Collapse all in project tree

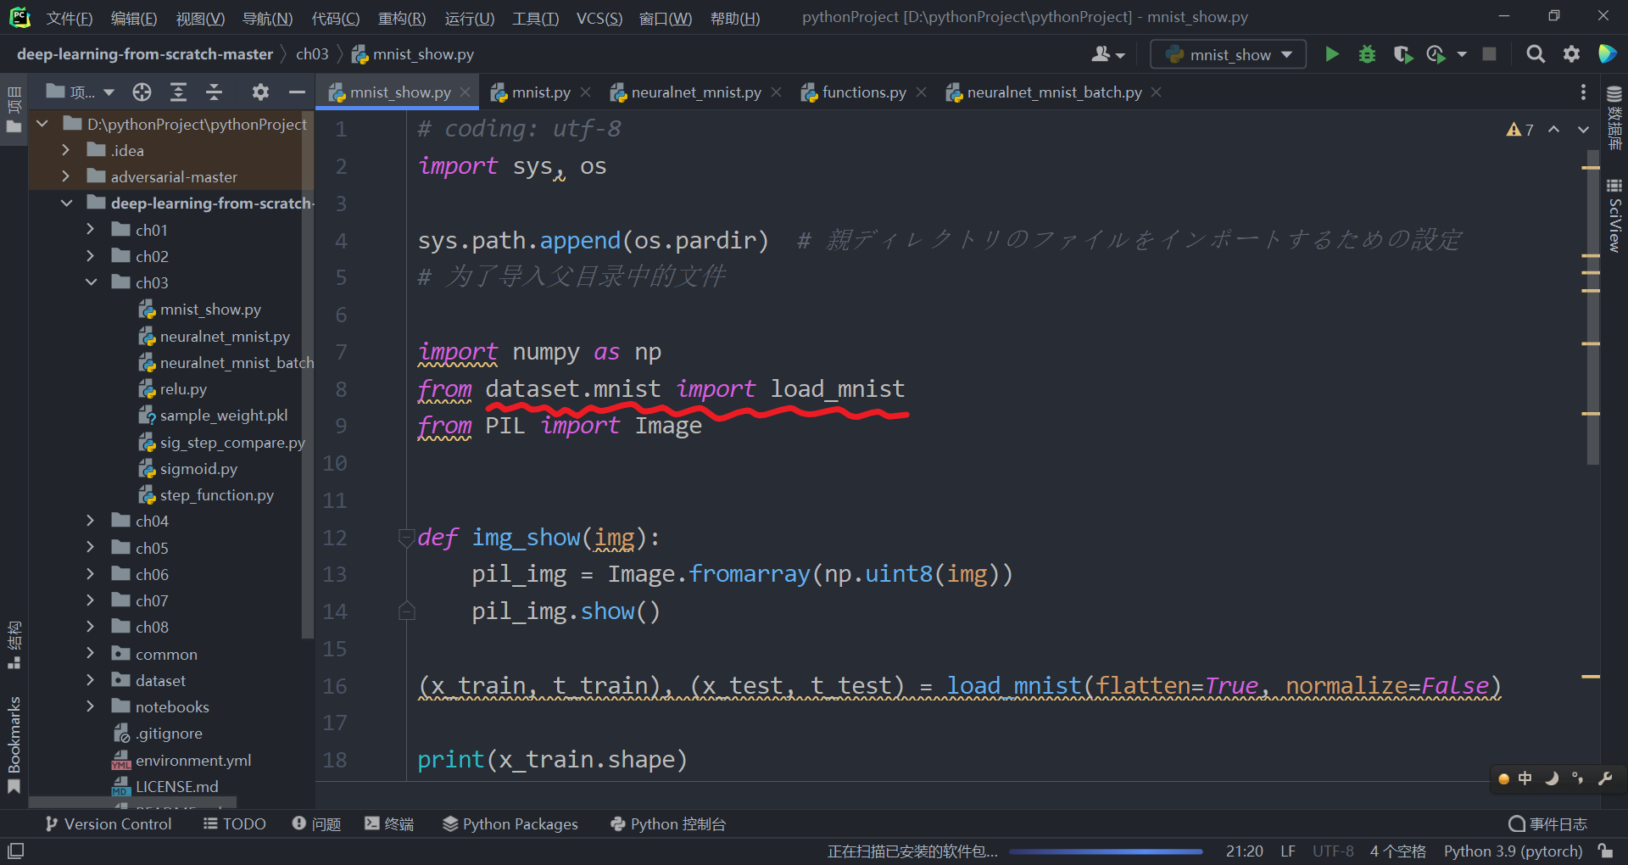214,92
